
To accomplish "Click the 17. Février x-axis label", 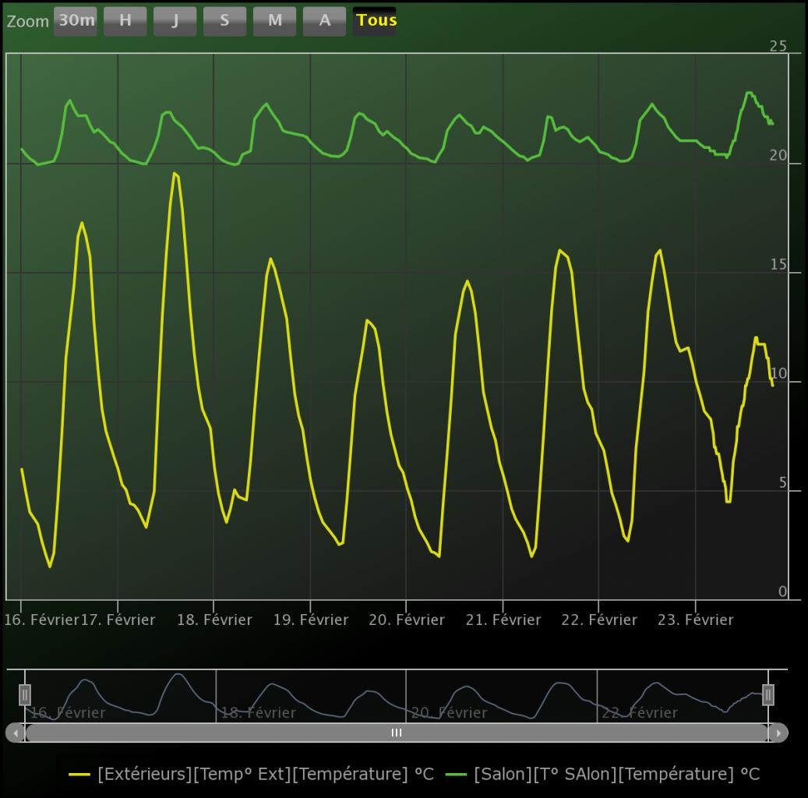I will (x=118, y=619).
